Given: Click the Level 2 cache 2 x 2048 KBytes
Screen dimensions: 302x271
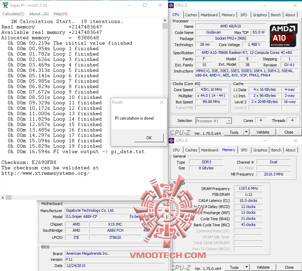Looking at the screenshot, I should tap(264, 102).
